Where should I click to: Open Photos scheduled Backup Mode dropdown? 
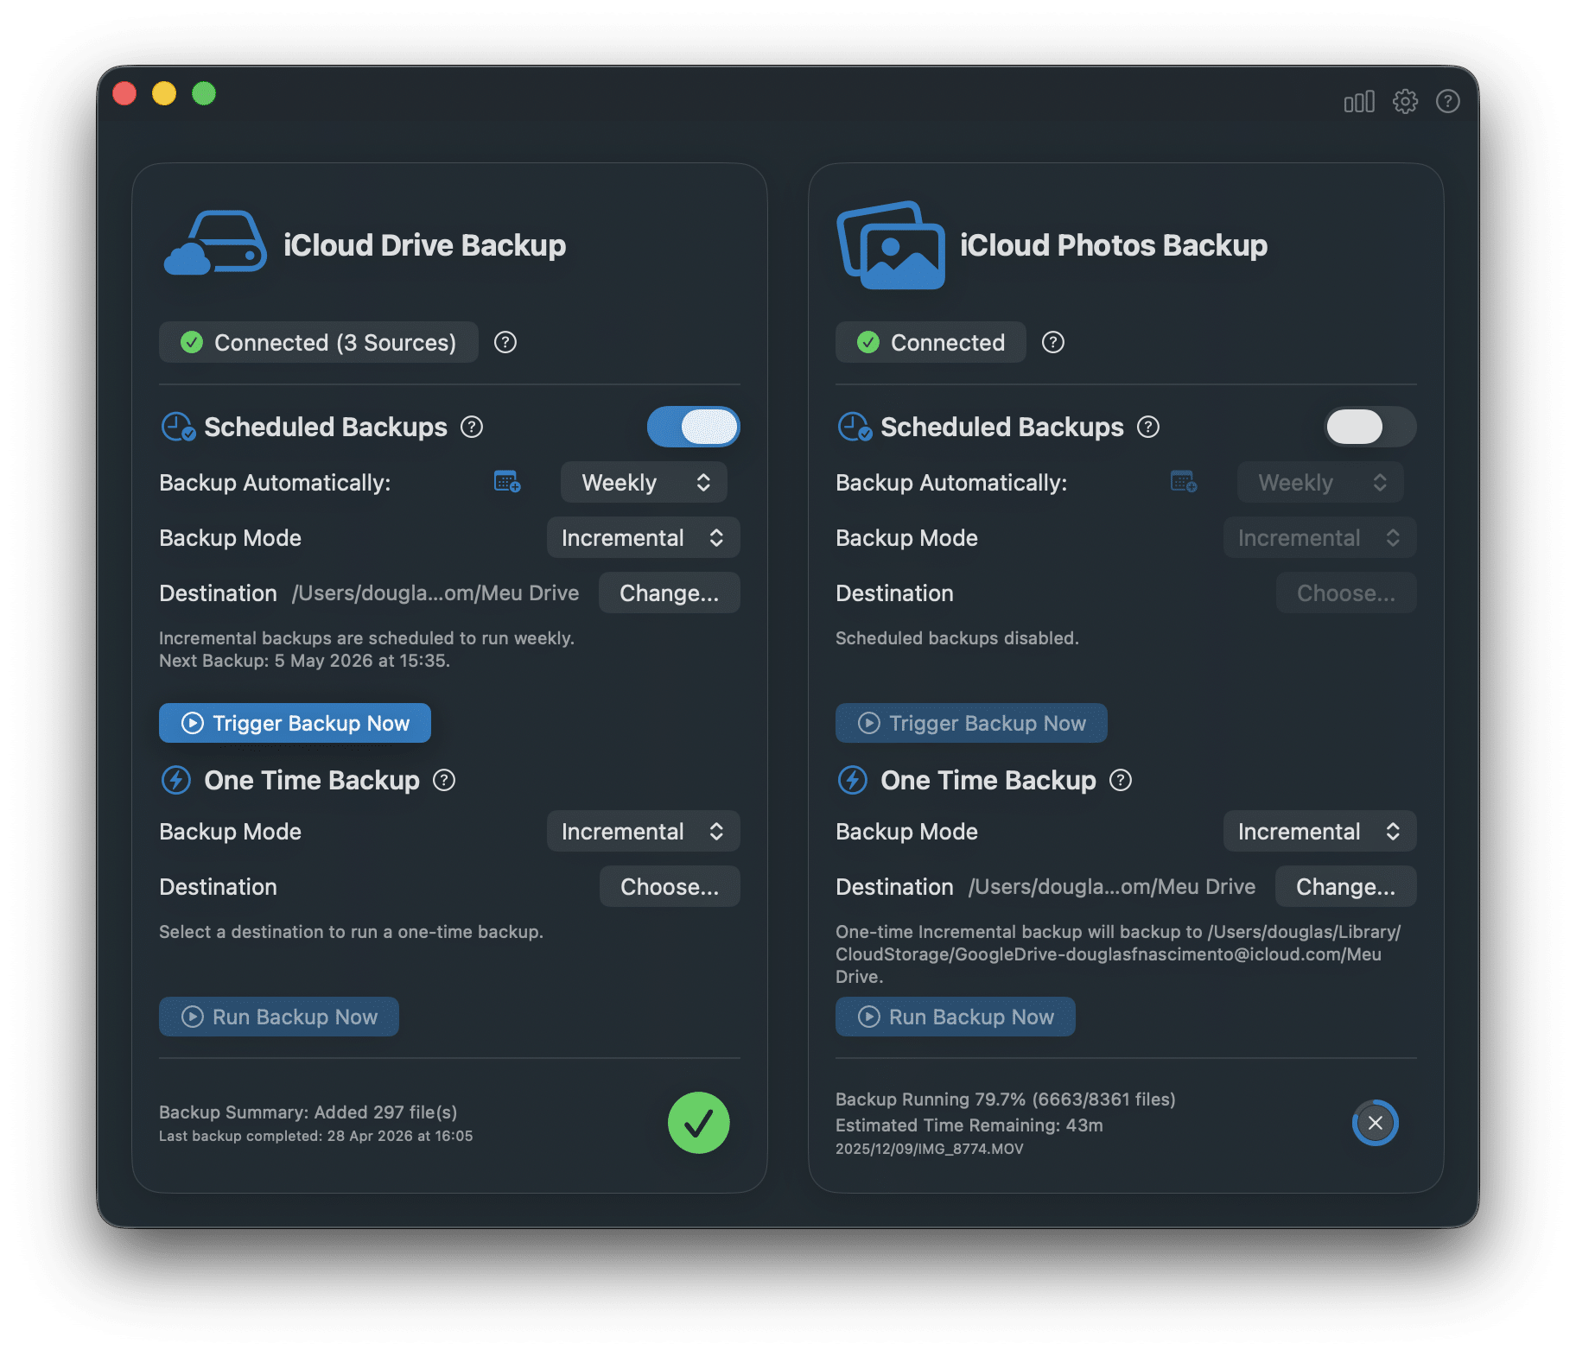tap(1320, 537)
